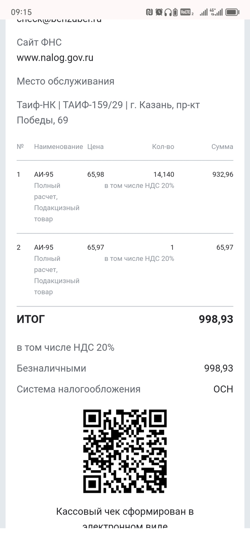Tap the receipt QR code
The width and height of the screenshot is (250, 556).
click(125, 451)
